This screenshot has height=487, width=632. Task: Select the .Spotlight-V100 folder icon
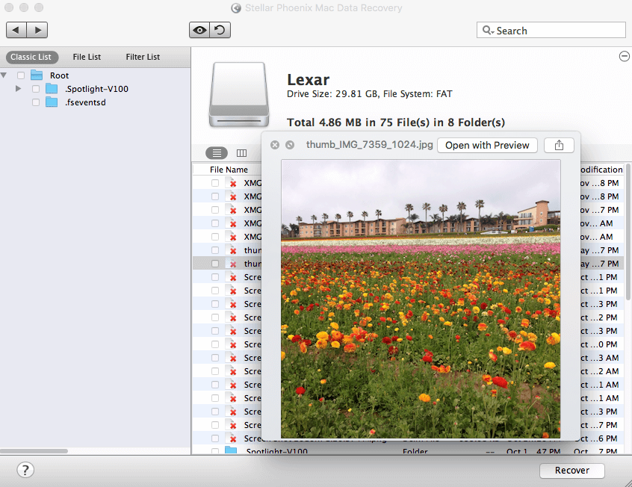pyautogui.click(x=52, y=88)
